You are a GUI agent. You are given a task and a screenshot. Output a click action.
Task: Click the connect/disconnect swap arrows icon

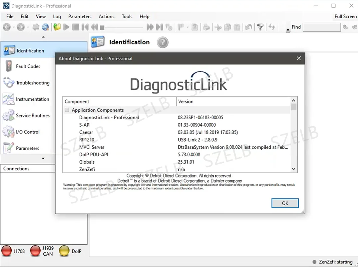point(36,27)
